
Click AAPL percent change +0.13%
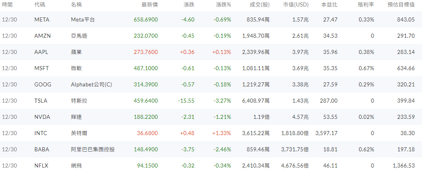pyautogui.click(x=222, y=52)
